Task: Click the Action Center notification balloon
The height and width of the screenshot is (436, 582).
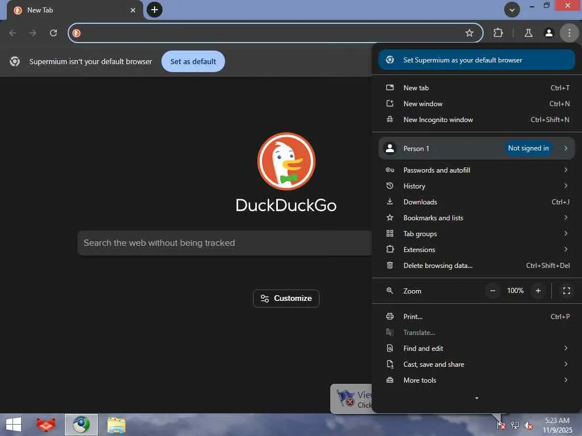Action: point(351,399)
